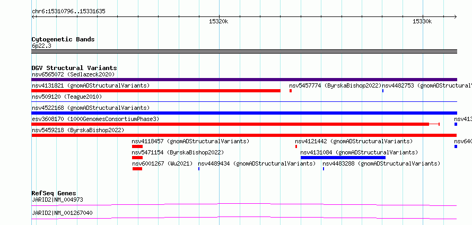
Task: Open the nsv4131821 (gnomADStructuralVariants) label
Action: coord(91,85)
